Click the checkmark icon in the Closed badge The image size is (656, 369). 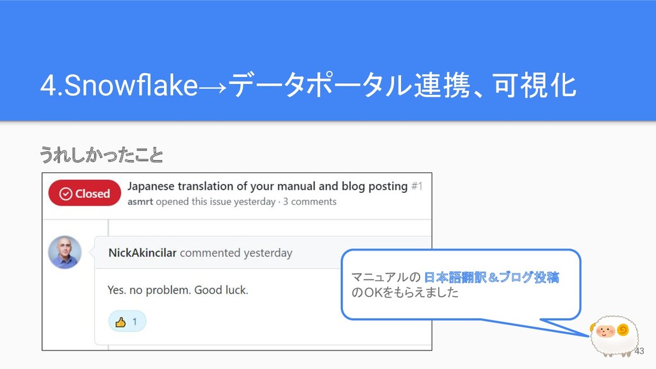(66, 193)
